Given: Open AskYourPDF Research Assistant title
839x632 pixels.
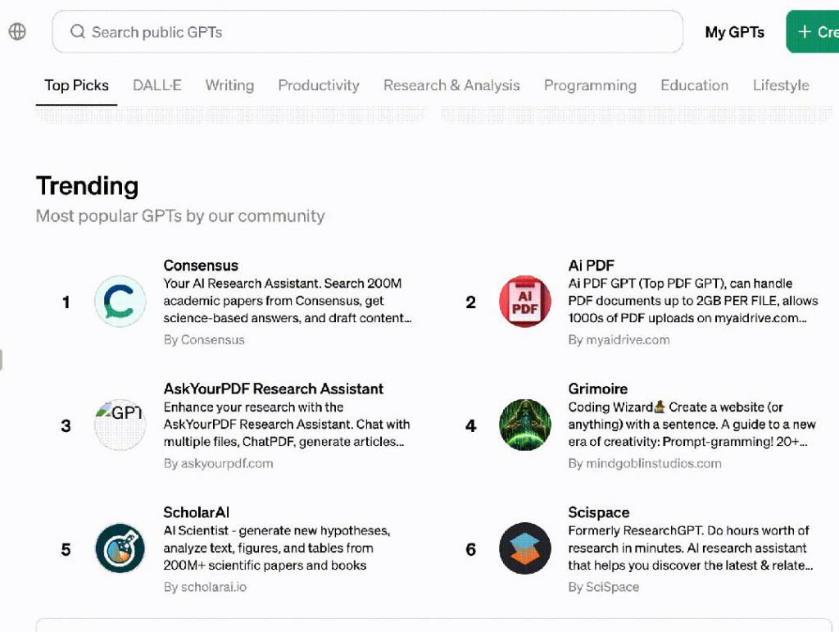Looking at the screenshot, I should click(274, 389).
